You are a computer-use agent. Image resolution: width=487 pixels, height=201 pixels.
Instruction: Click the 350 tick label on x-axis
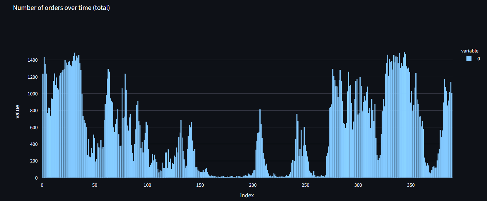click(x=411, y=185)
